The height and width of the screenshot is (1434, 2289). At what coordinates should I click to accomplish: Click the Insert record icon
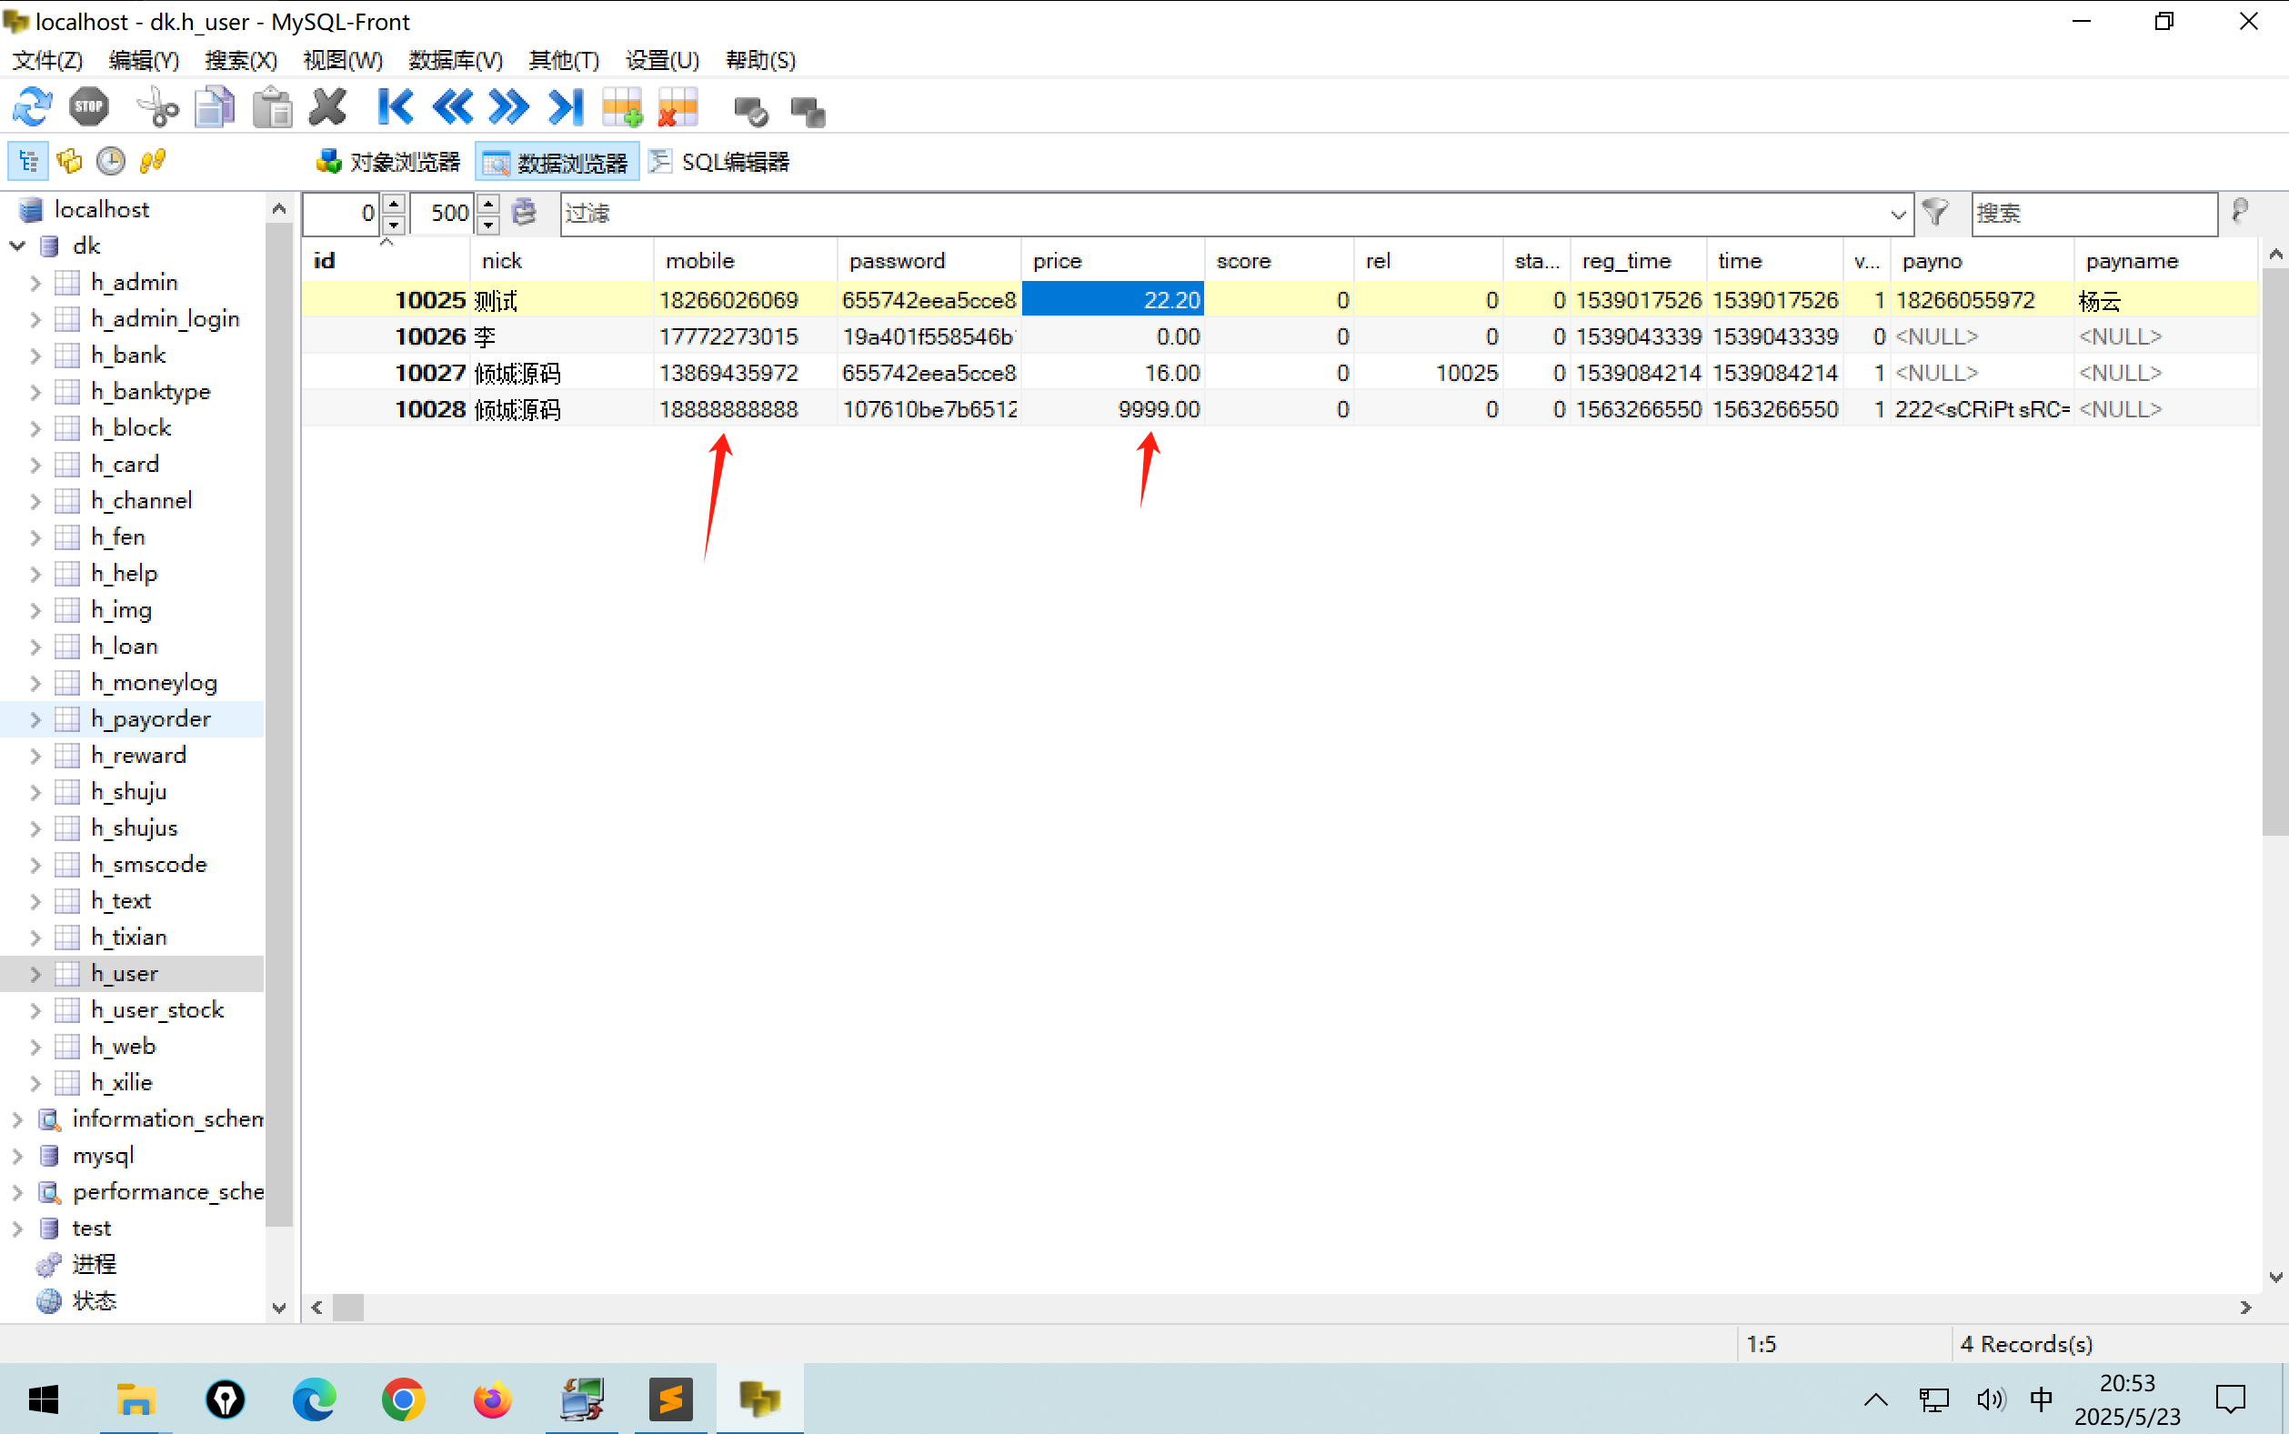tap(623, 107)
